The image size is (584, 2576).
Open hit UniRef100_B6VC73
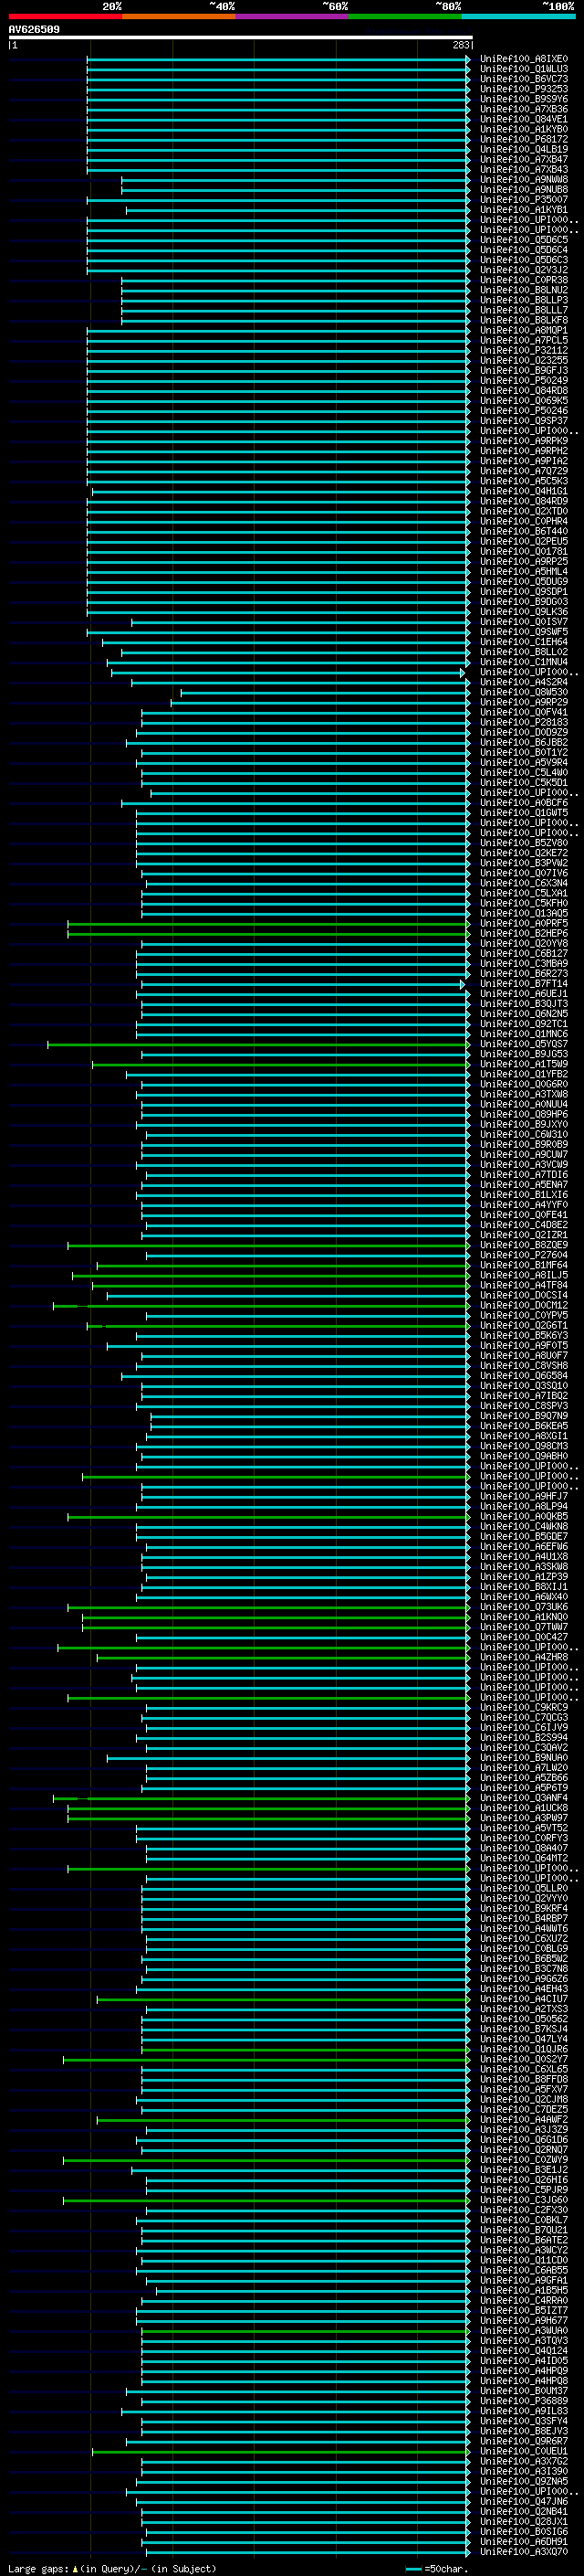(524, 79)
